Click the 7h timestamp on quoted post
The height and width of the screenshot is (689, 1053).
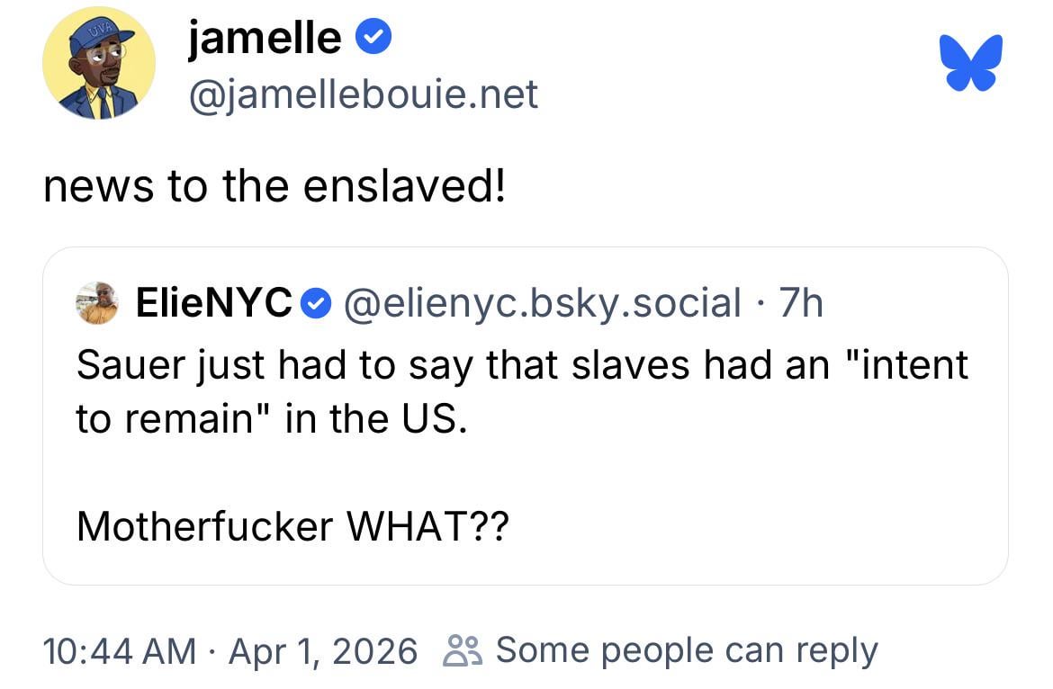(x=801, y=303)
